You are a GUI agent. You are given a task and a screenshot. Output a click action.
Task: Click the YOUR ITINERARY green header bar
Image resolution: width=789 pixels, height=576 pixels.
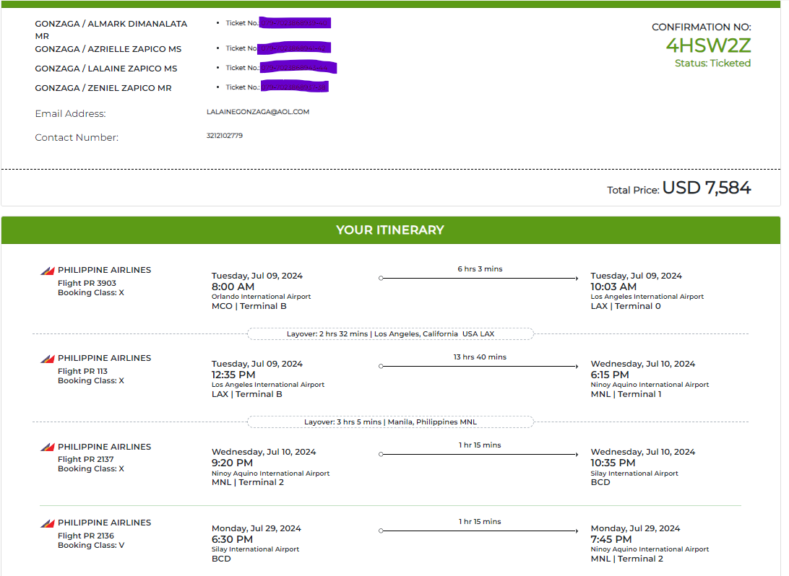click(390, 230)
